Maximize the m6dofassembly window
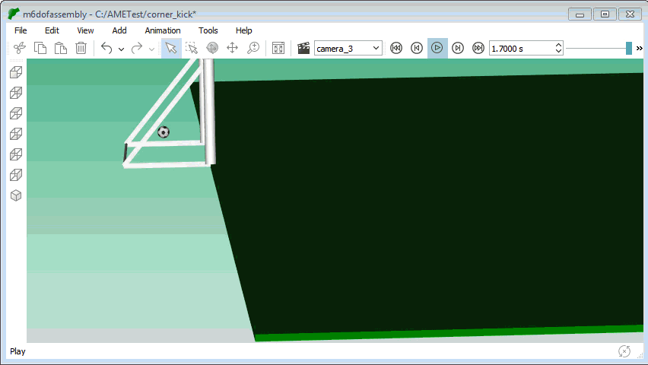 click(605, 14)
